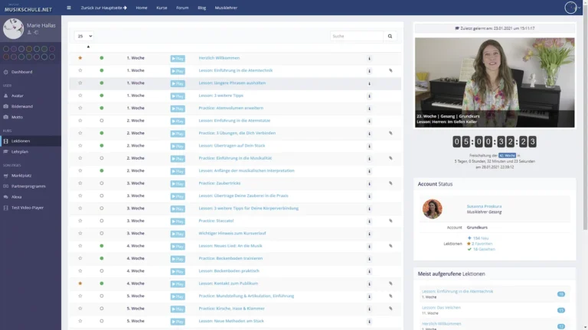Open Dashboard in the sidebar

[x=21, y=72]
